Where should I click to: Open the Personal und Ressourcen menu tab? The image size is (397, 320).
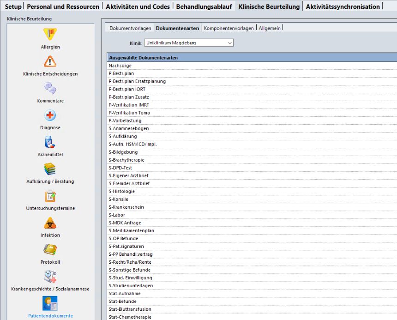63,6
